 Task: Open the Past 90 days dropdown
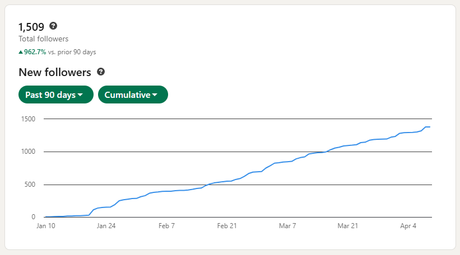(56, 95)
